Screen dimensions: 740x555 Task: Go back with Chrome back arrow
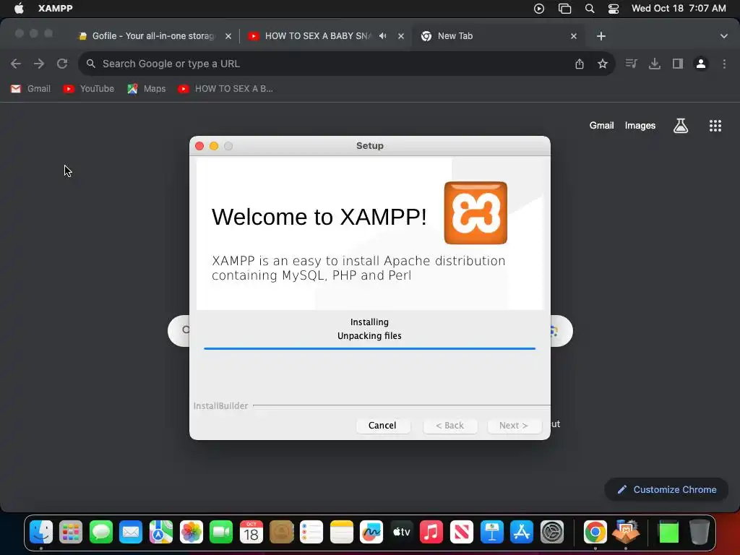tap(16, 64)
